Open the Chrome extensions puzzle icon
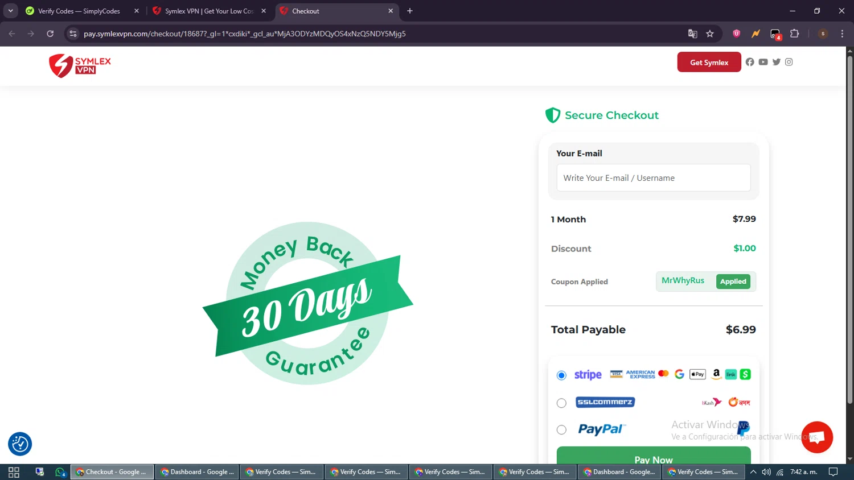The image size is (854, 480). click(x=795, y=34)
